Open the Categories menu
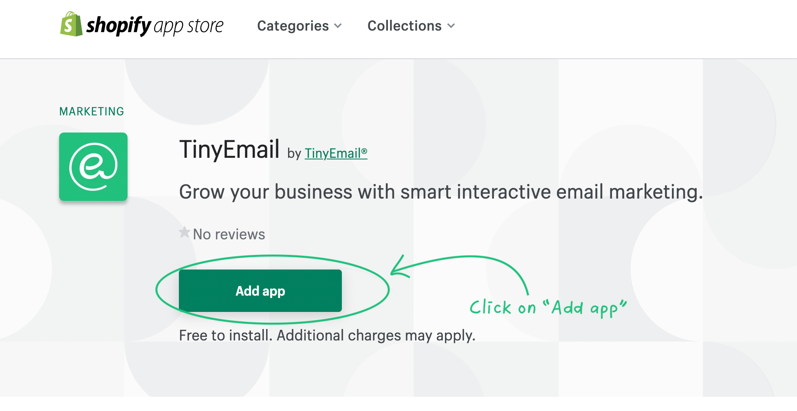 [x=293, y=26]
